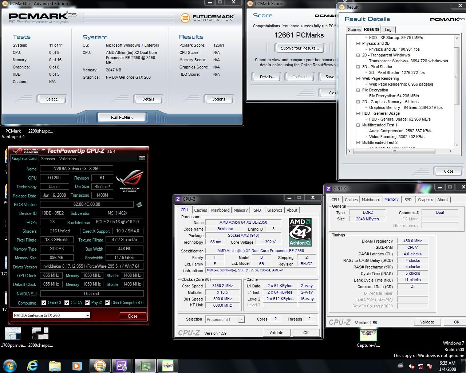Open the Action Center flag tray icon
The height and width of the screenshot is (373, 466).
(x=430, y=366)
